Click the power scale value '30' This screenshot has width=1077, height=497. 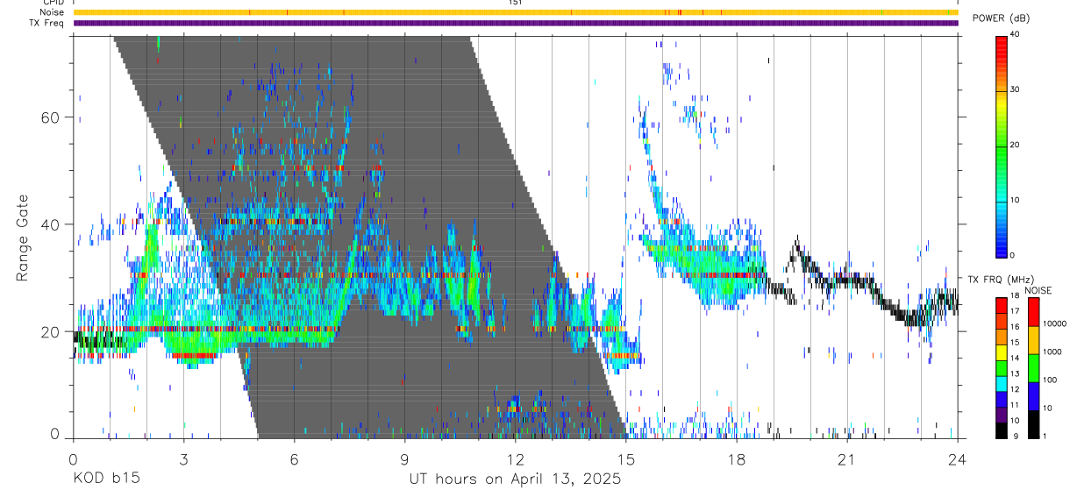point(1014,89)
